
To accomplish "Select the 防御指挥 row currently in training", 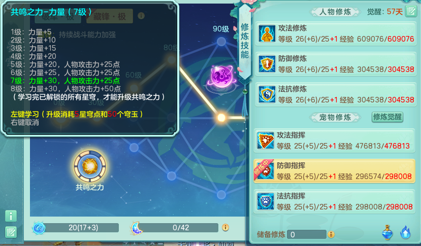I will (x=334, y=171).
